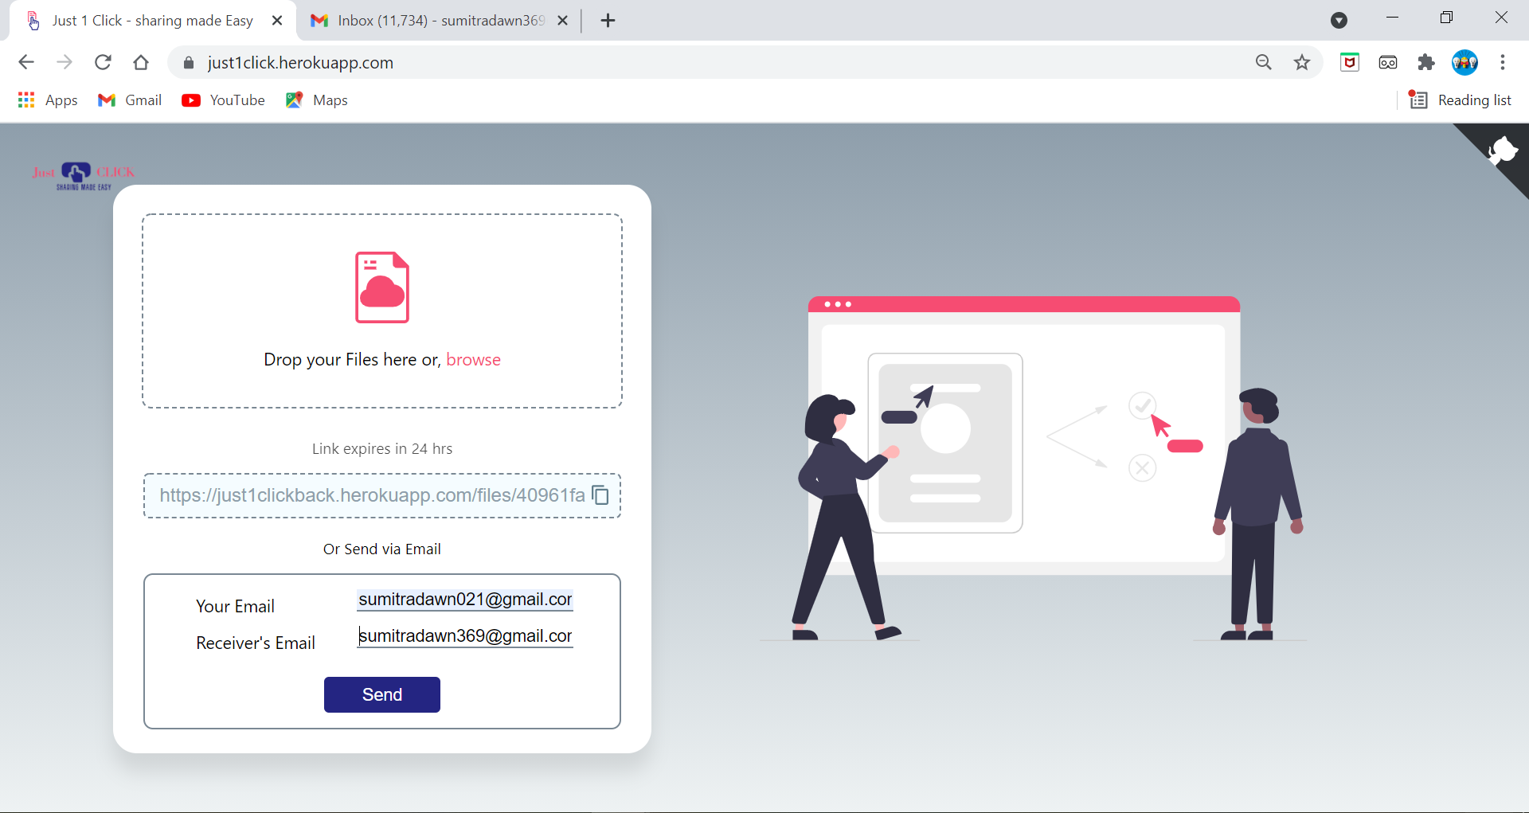Copy the shareable file link
Screen dimensions: 1529x813
pos(600,495)
